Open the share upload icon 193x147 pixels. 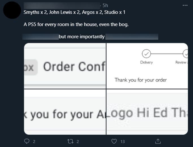click(158, 141)
